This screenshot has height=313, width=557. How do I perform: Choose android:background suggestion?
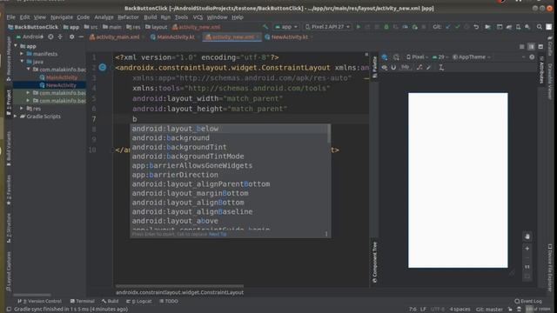(229, 138)
